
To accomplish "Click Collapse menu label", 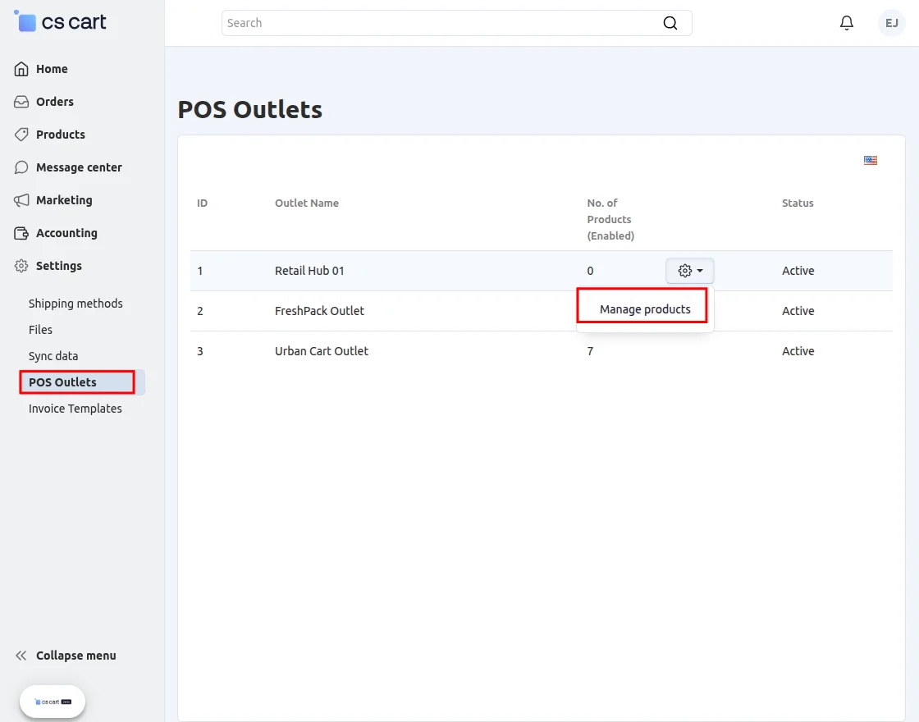I will 76,656.
